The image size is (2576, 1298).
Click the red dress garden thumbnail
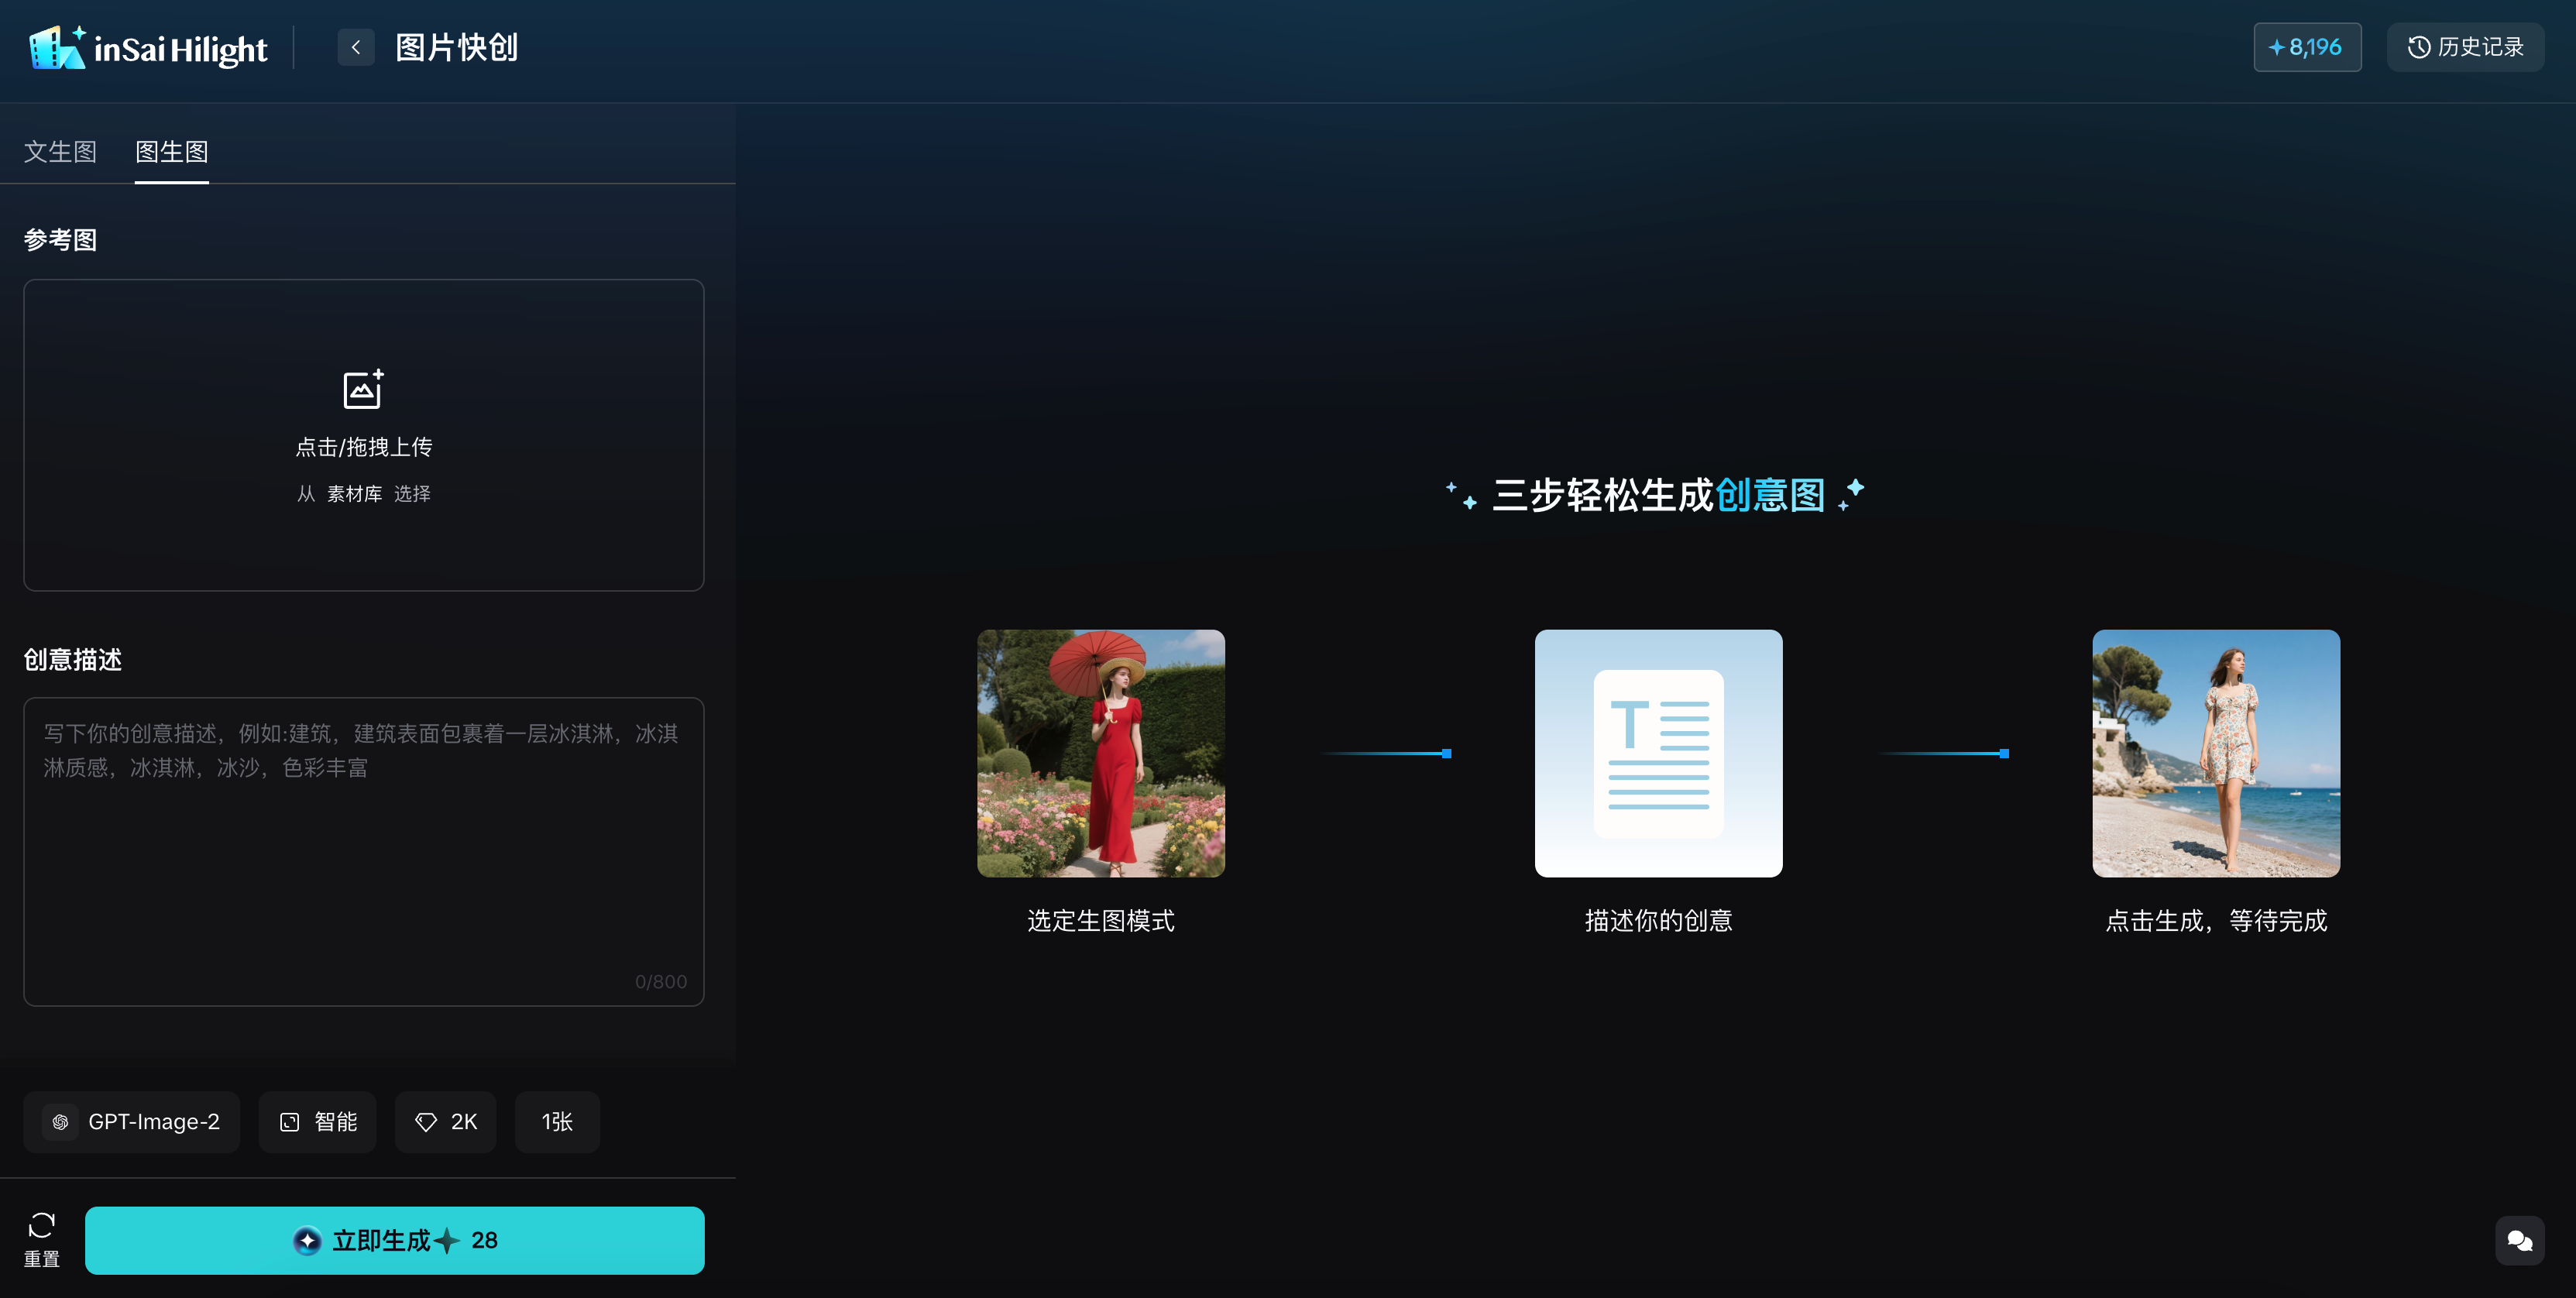click(1101, 753)
